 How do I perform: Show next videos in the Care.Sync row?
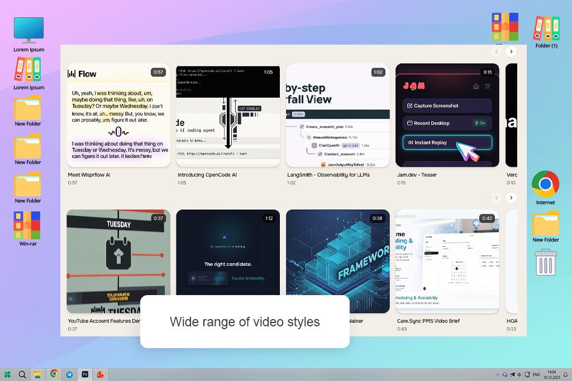tap(511, 198)
